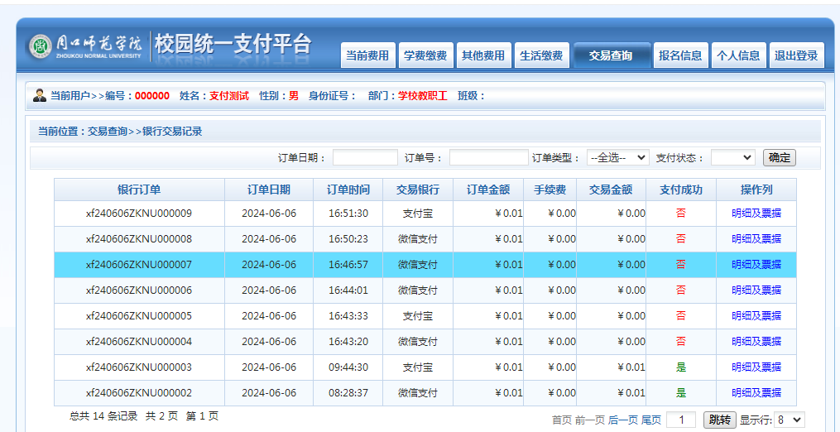The image size is (840, 432).
Task: Click the 交易银行 column header
Action: (x=418, y=190)
